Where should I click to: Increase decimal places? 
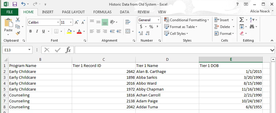click(x=141, y=33)
